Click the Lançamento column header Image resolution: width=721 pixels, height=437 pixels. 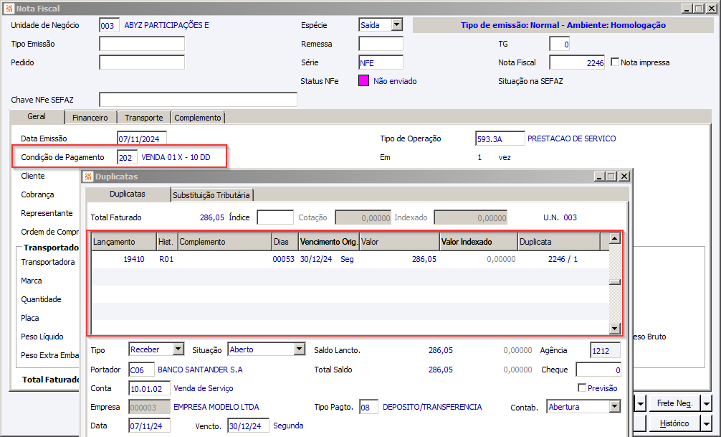tap(124, 242)
